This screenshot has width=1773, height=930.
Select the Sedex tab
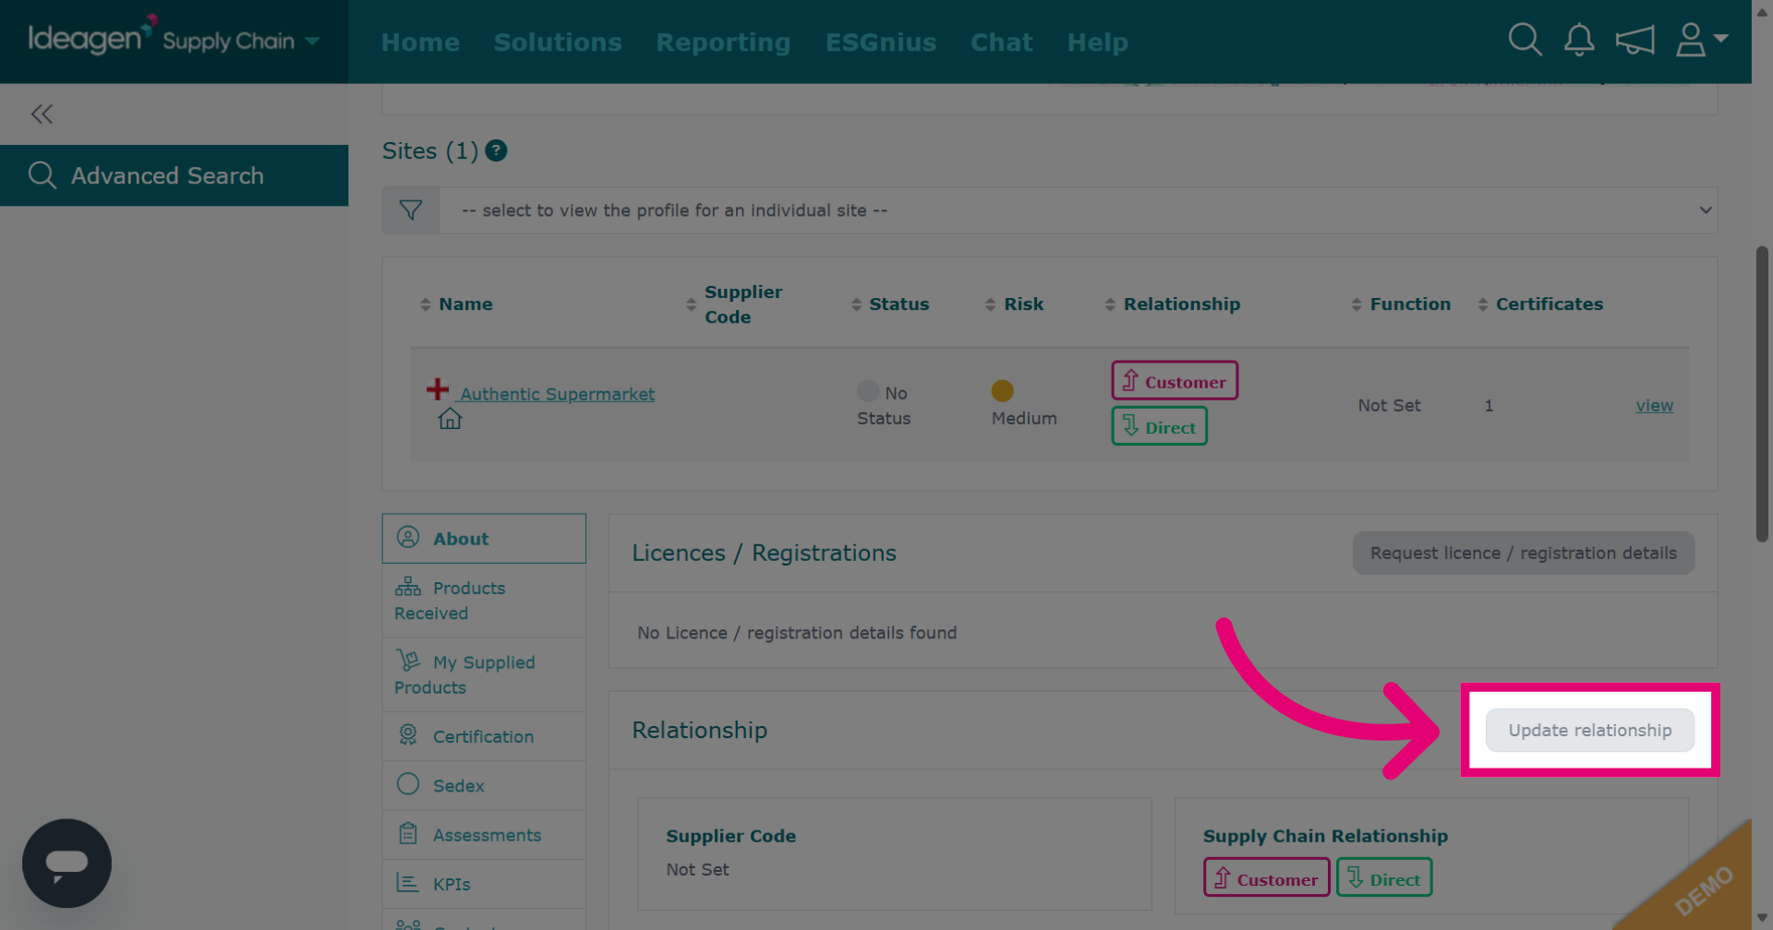point(484,785)
